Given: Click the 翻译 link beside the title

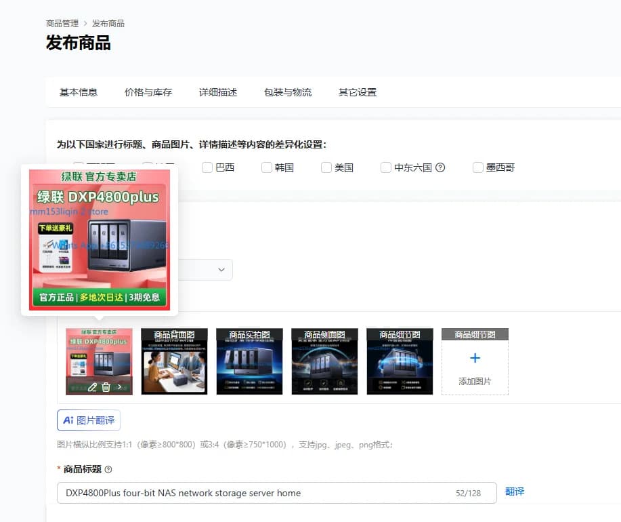Looking at the screenshot, I should [515, 492].
